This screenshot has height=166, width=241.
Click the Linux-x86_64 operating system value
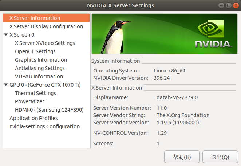pyautogui.click(x=169, y=71)
